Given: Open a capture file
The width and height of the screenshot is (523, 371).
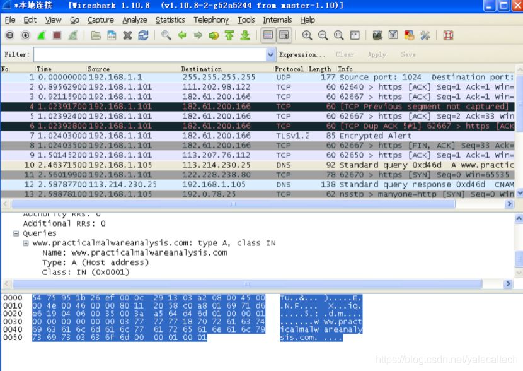Looking at the screenshot, I should tap(96, 35).
